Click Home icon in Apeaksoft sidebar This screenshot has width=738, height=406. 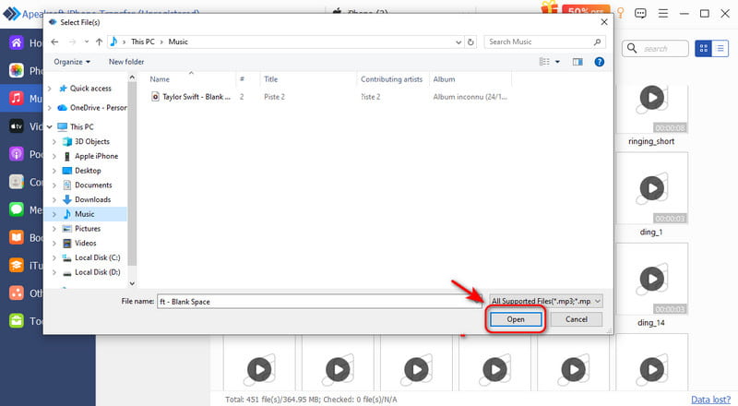click(x=17, y=42)
